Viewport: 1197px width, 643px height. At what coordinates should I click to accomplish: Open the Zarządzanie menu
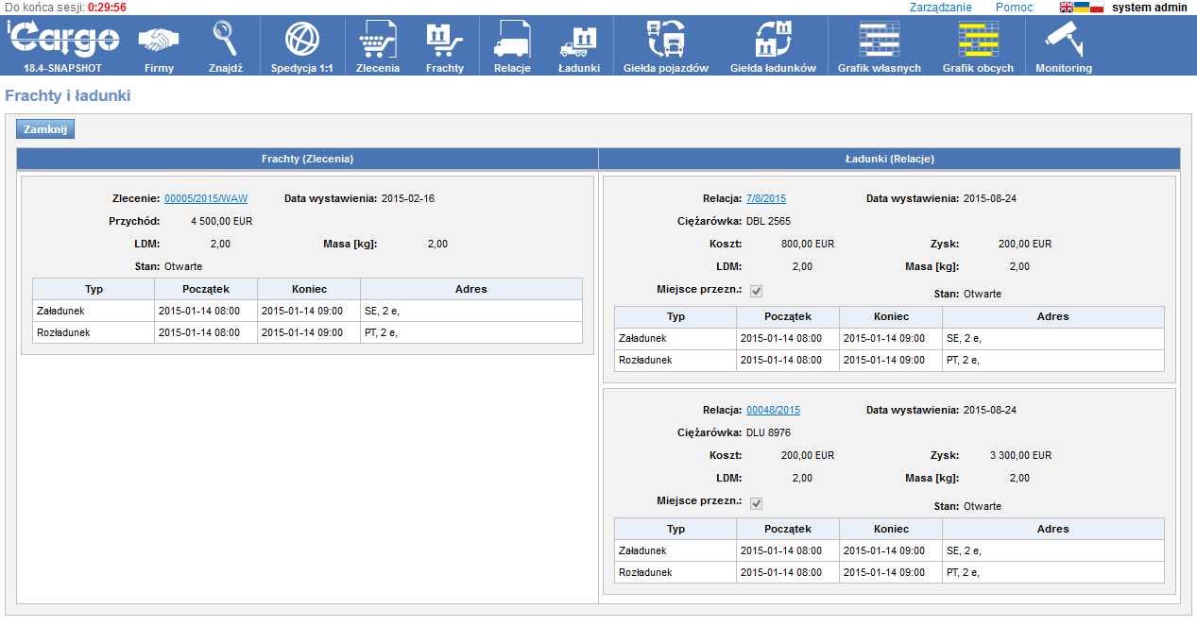[x=940, y=8]
